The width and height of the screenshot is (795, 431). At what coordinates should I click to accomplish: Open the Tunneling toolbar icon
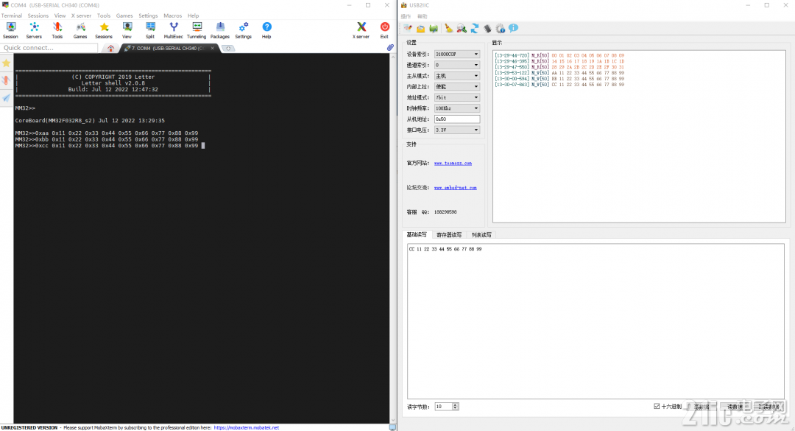click(197, 30)
